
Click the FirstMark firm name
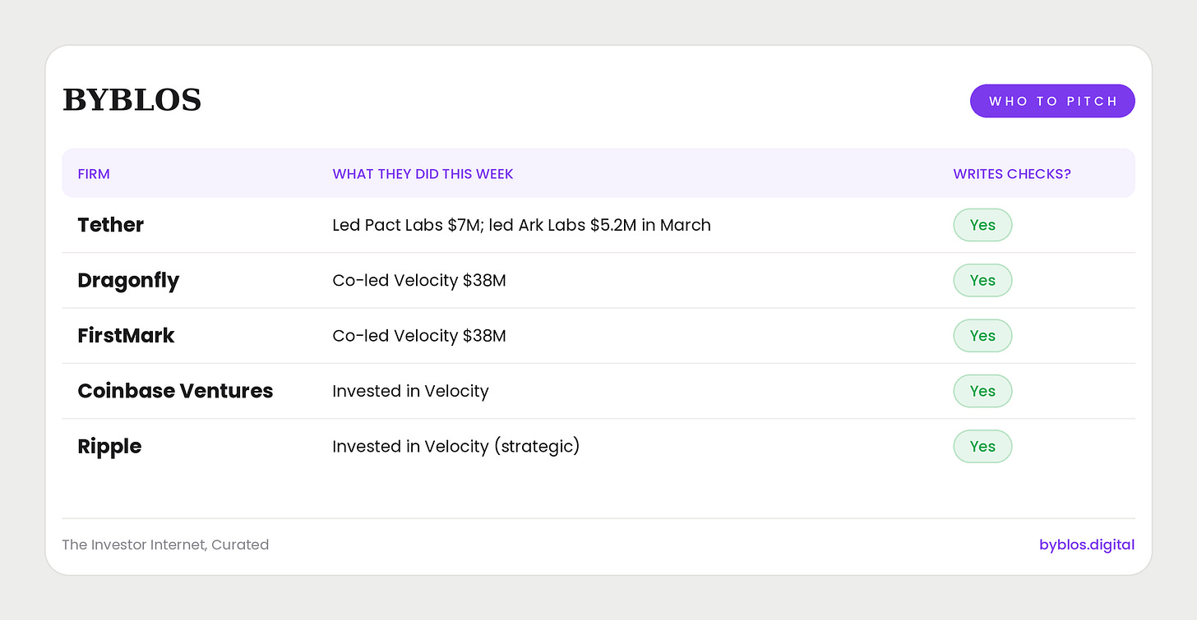pyautogui.click(x=126, y=336)
